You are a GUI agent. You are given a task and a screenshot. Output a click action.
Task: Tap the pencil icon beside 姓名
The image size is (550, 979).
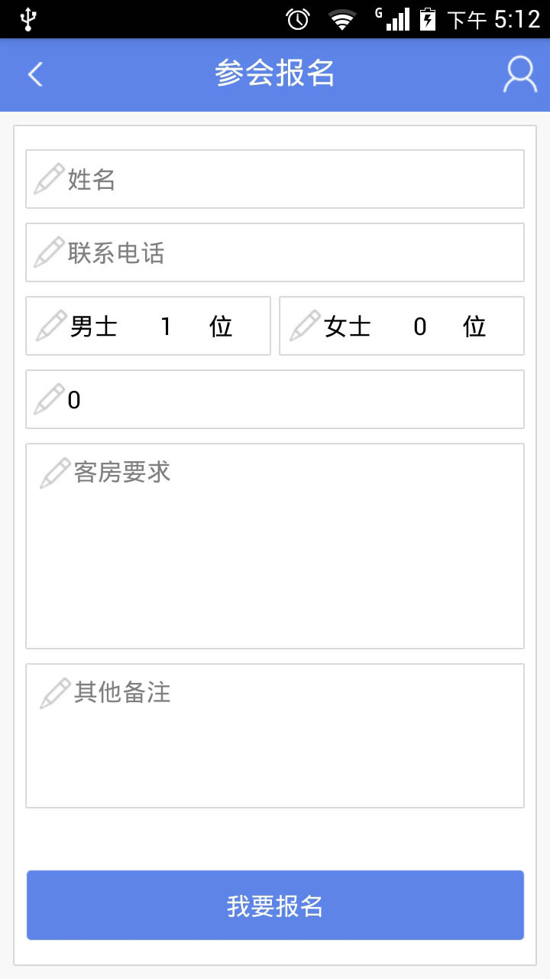(x=49, y=179)
